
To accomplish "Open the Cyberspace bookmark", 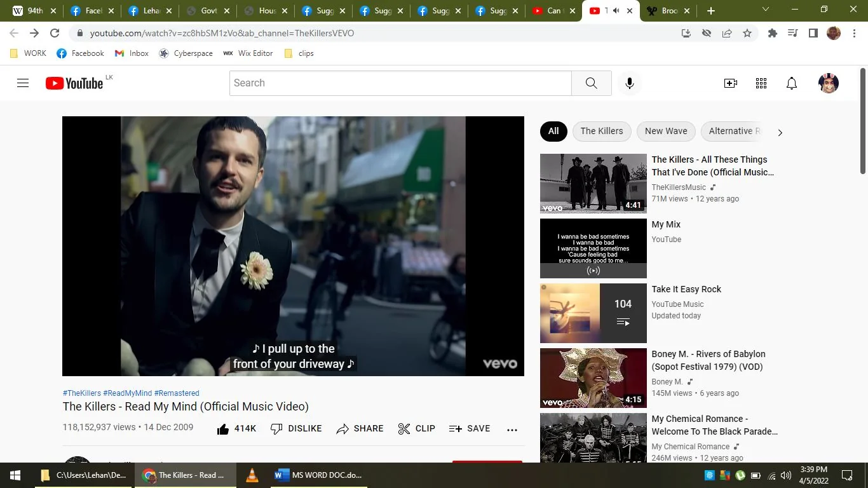I will pyautogui.click(x=186, y=53).
